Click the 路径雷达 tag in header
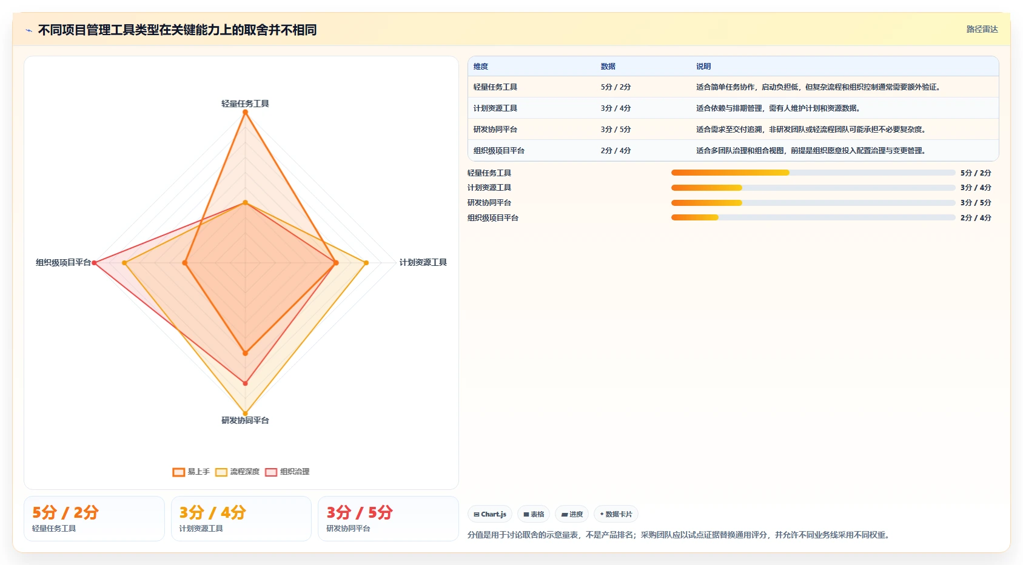The width and height of the screenshot is (1023, 565). tap(982, 29)
